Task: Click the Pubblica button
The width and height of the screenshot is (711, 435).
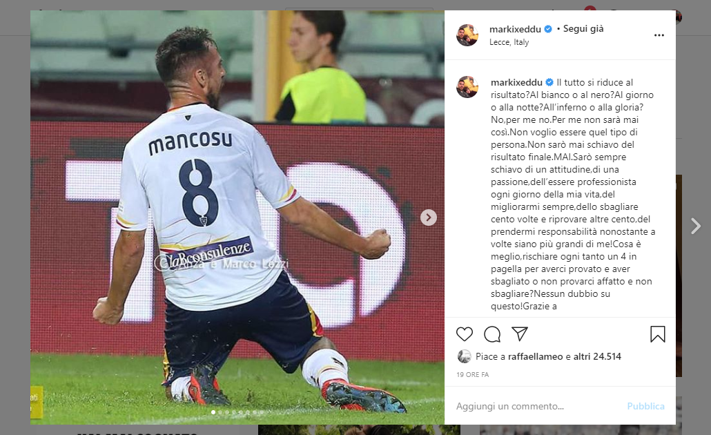Action: [645, 406]
